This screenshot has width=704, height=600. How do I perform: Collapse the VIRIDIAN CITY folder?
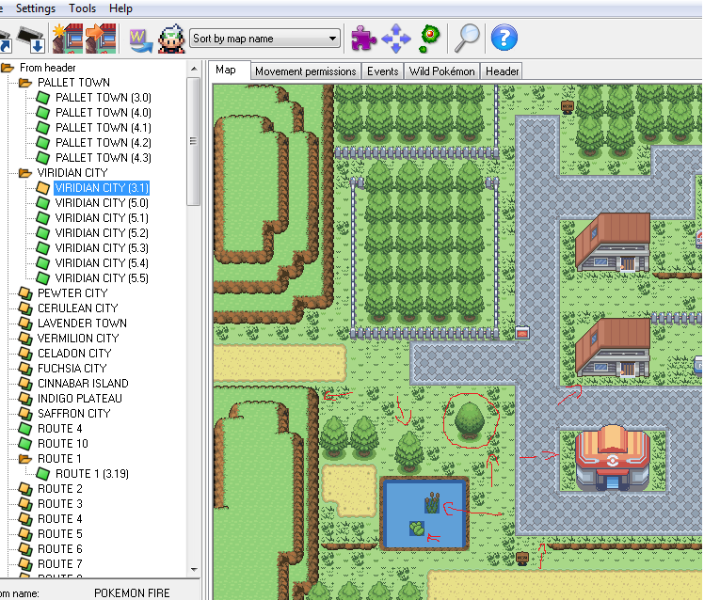pyautogui.click(x=25, y=173)
